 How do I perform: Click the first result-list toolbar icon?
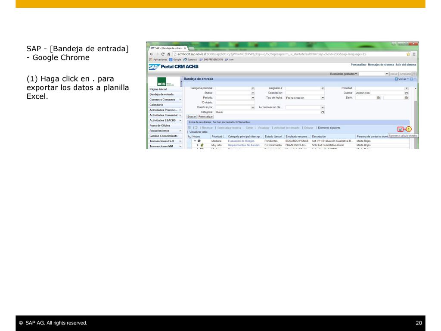click(x=189, y=128)
